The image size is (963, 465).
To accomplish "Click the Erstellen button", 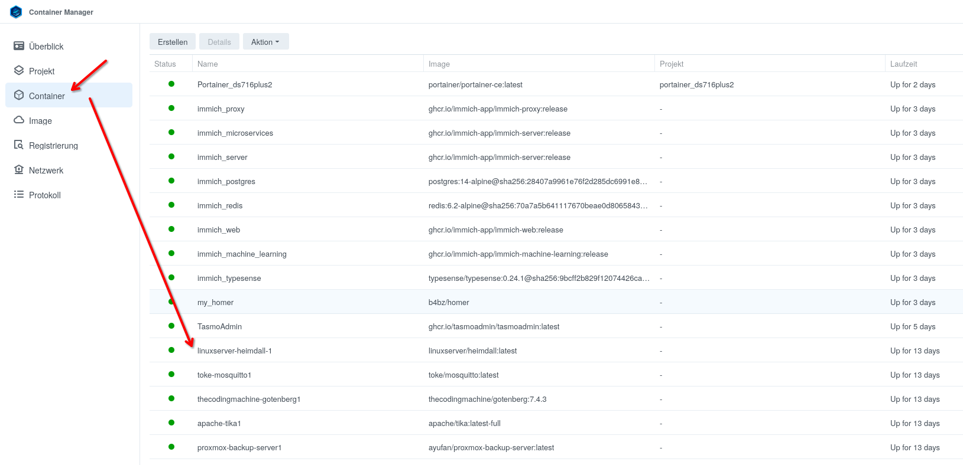I will click(173, 42).
